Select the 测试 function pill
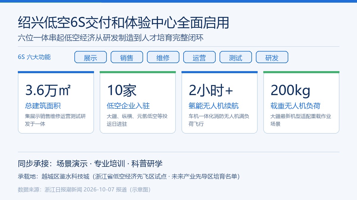357x200 pixels. tap(236, 57)
